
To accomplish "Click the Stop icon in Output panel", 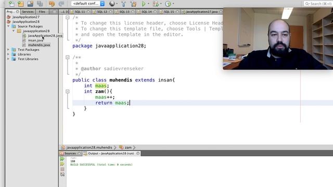I will [x=62, y=169].
